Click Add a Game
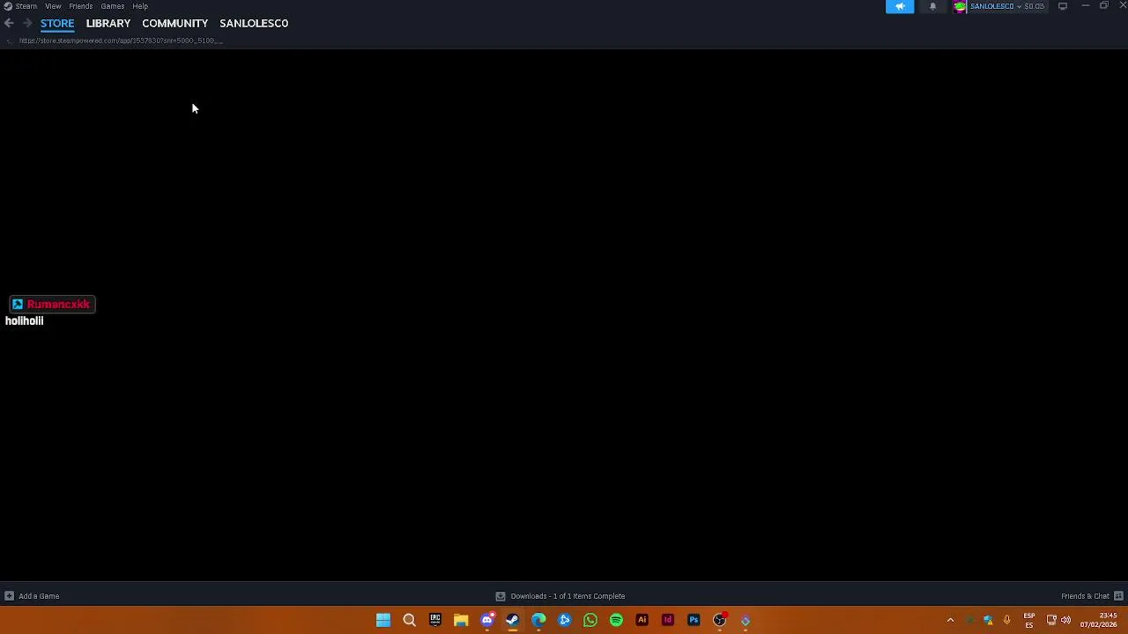Image resolution: width=1128 pixels, height=634 pixels. pos(39,596)
